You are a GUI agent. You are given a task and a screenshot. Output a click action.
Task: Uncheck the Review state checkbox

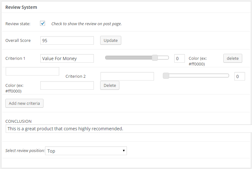(x=43, y=24)
